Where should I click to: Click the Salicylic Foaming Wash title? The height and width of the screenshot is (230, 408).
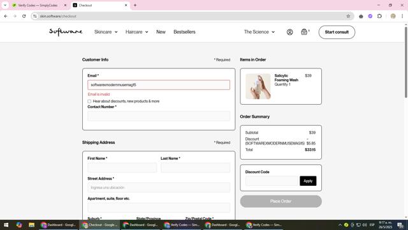click(286, 78)
